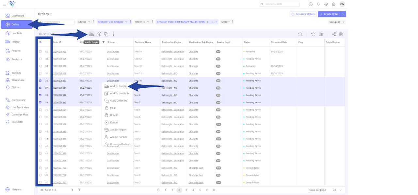Click the Deliveright - Lexington link in row 32
This screenshot has height=195, width=418.
pos(173,52)
